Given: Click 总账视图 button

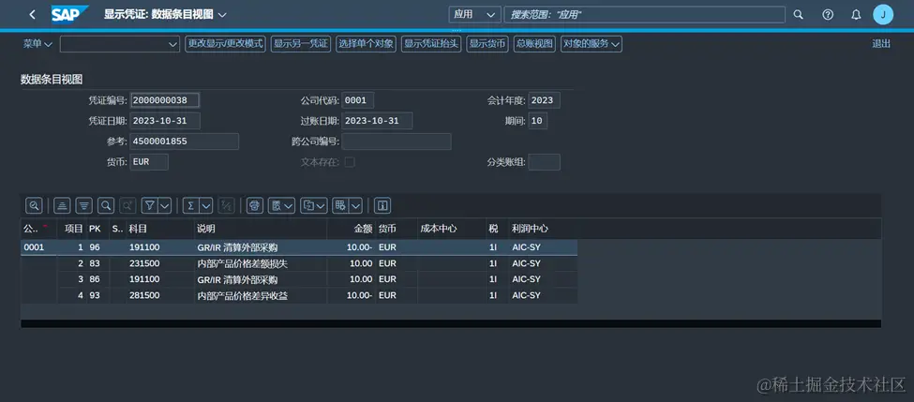Looking at the screenshot, I should tap(534, 44).
